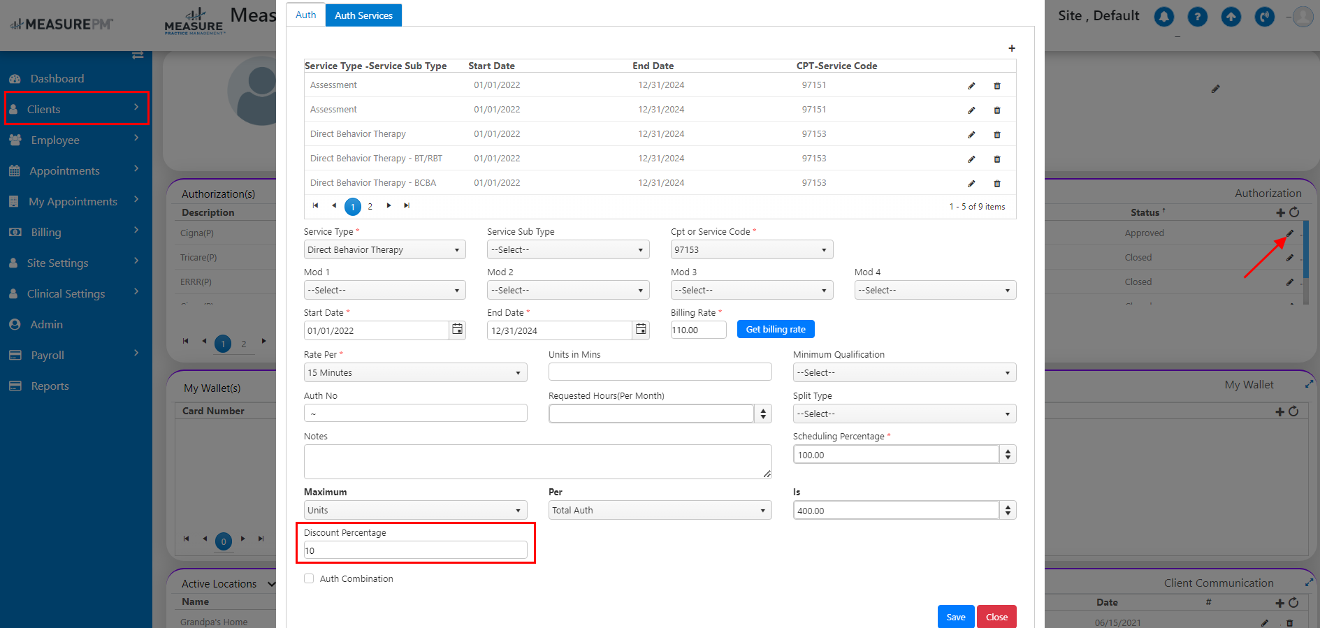The image size is (1320, 628).
Task: Click the Units in Mins field
Action: pos(660,372)
